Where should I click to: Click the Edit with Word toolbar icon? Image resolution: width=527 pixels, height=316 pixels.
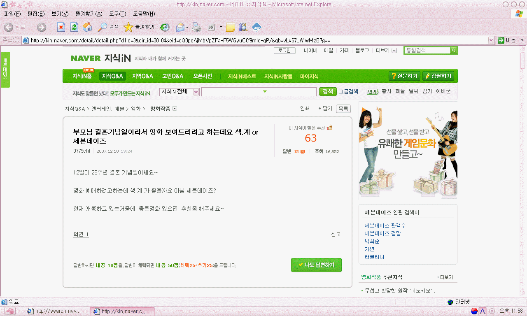[x=212, y=27]
